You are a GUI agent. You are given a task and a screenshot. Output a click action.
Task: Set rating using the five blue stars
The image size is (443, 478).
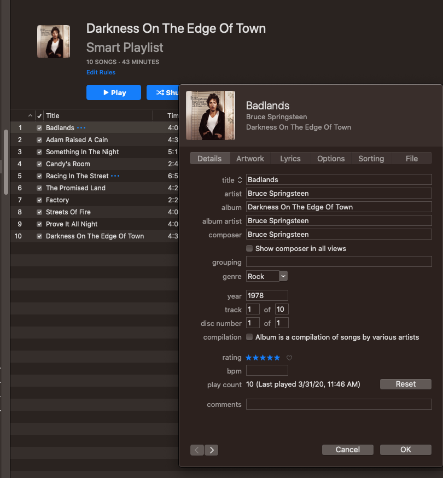pyautogui.click(x=263, y=358)
